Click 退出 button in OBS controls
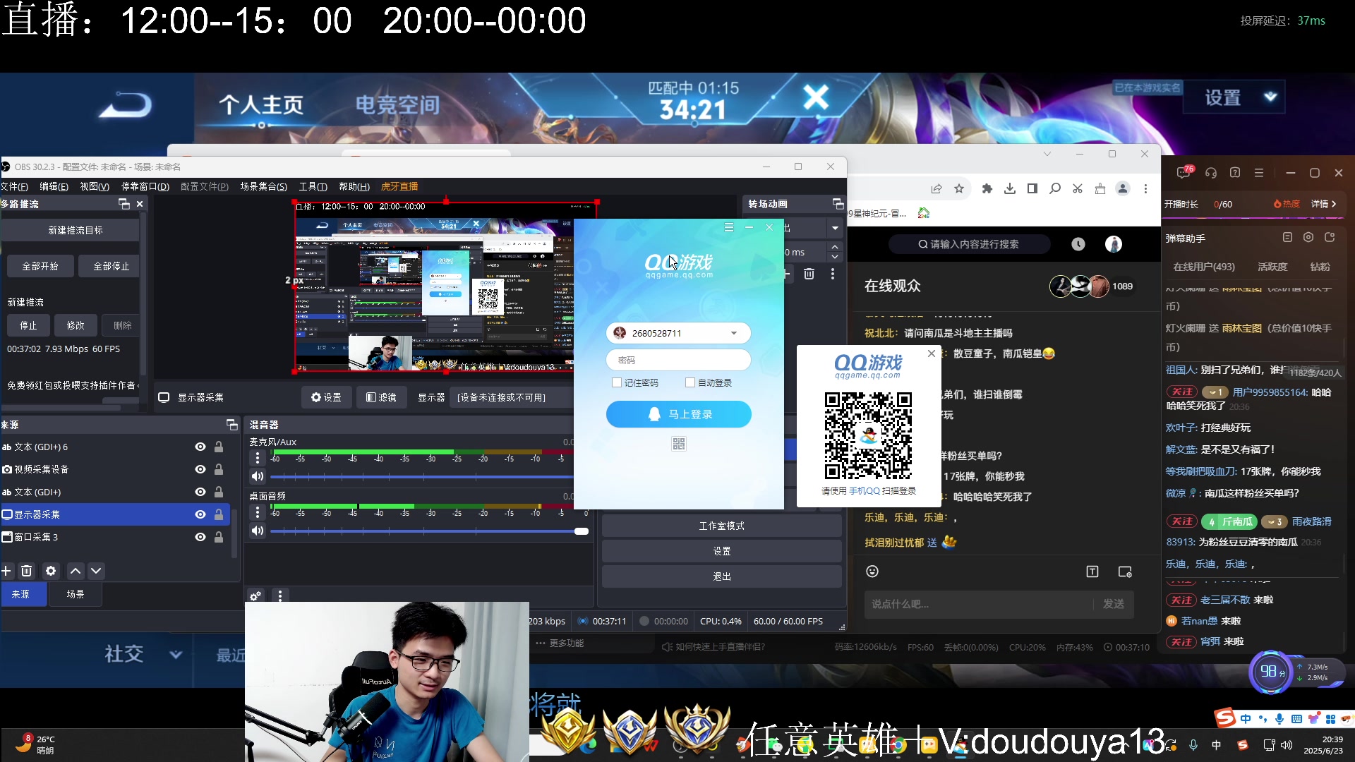The width and height of the screenshot is (1355, 762). [721, 576]
